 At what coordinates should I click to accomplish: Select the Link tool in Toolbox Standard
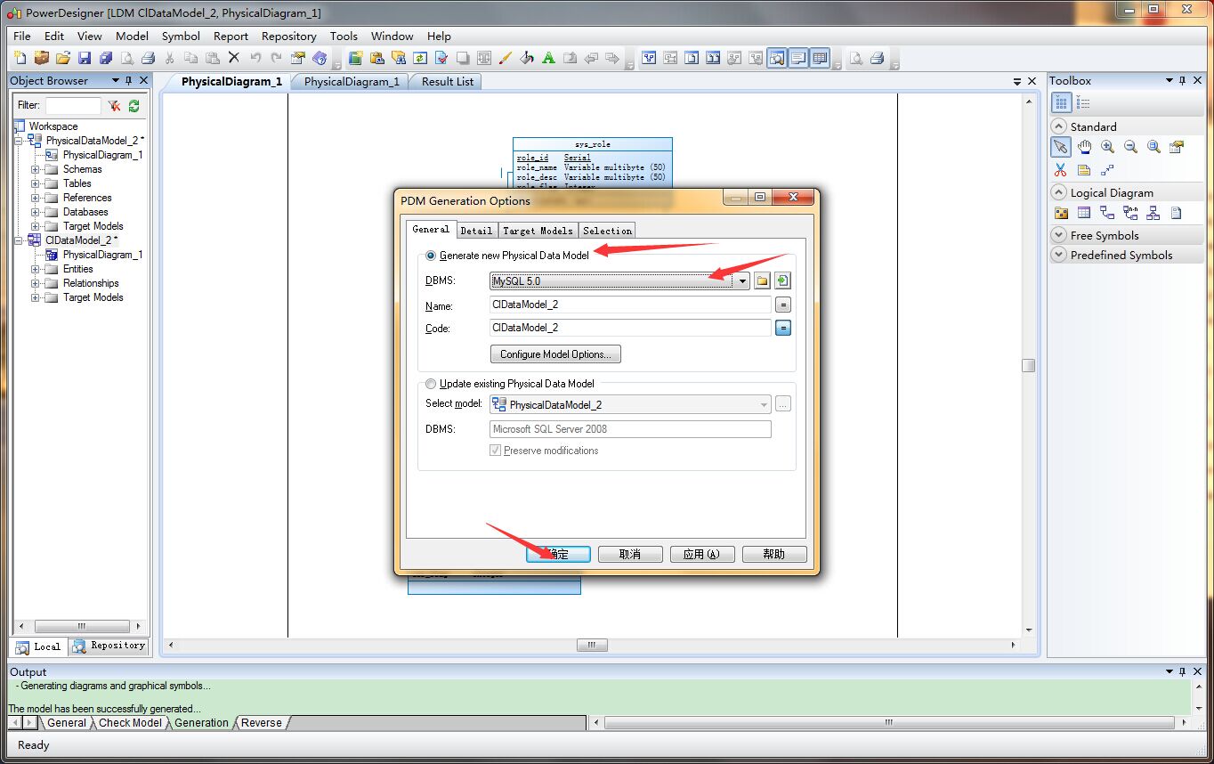pyautogui.click(x=1107, y=170)
